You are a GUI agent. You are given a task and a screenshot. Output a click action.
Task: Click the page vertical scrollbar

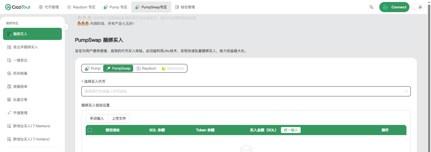click(429, 76)
